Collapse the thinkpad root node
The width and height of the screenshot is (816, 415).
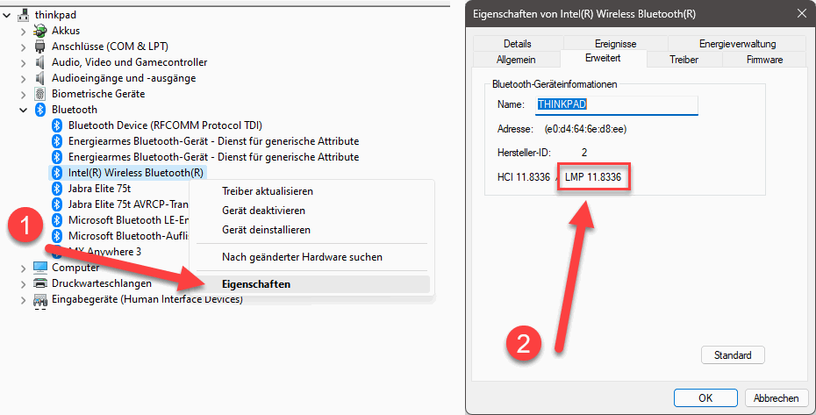7,16
